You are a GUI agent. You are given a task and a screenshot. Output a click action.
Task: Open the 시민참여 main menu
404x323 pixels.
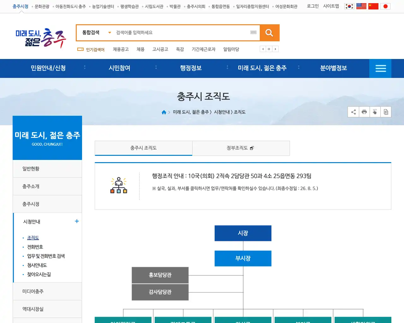tap(120, 68)
